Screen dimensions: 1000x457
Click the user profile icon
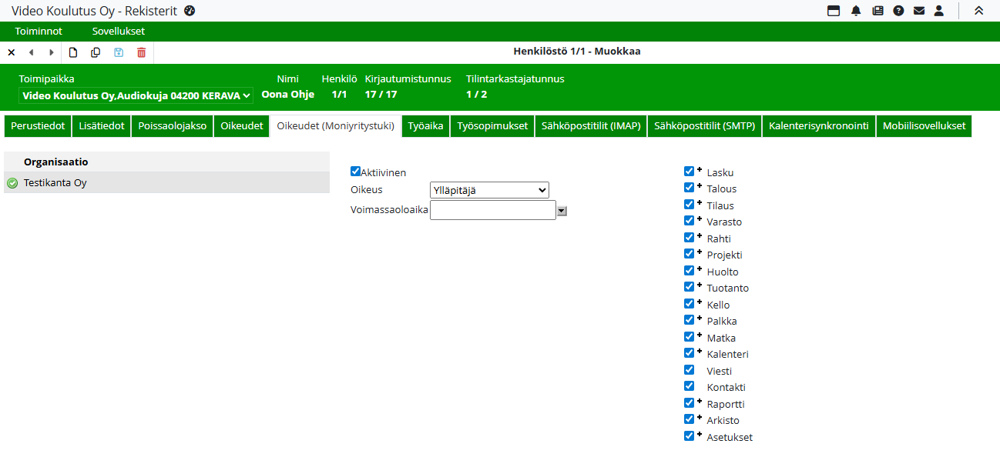coord(938,11)
